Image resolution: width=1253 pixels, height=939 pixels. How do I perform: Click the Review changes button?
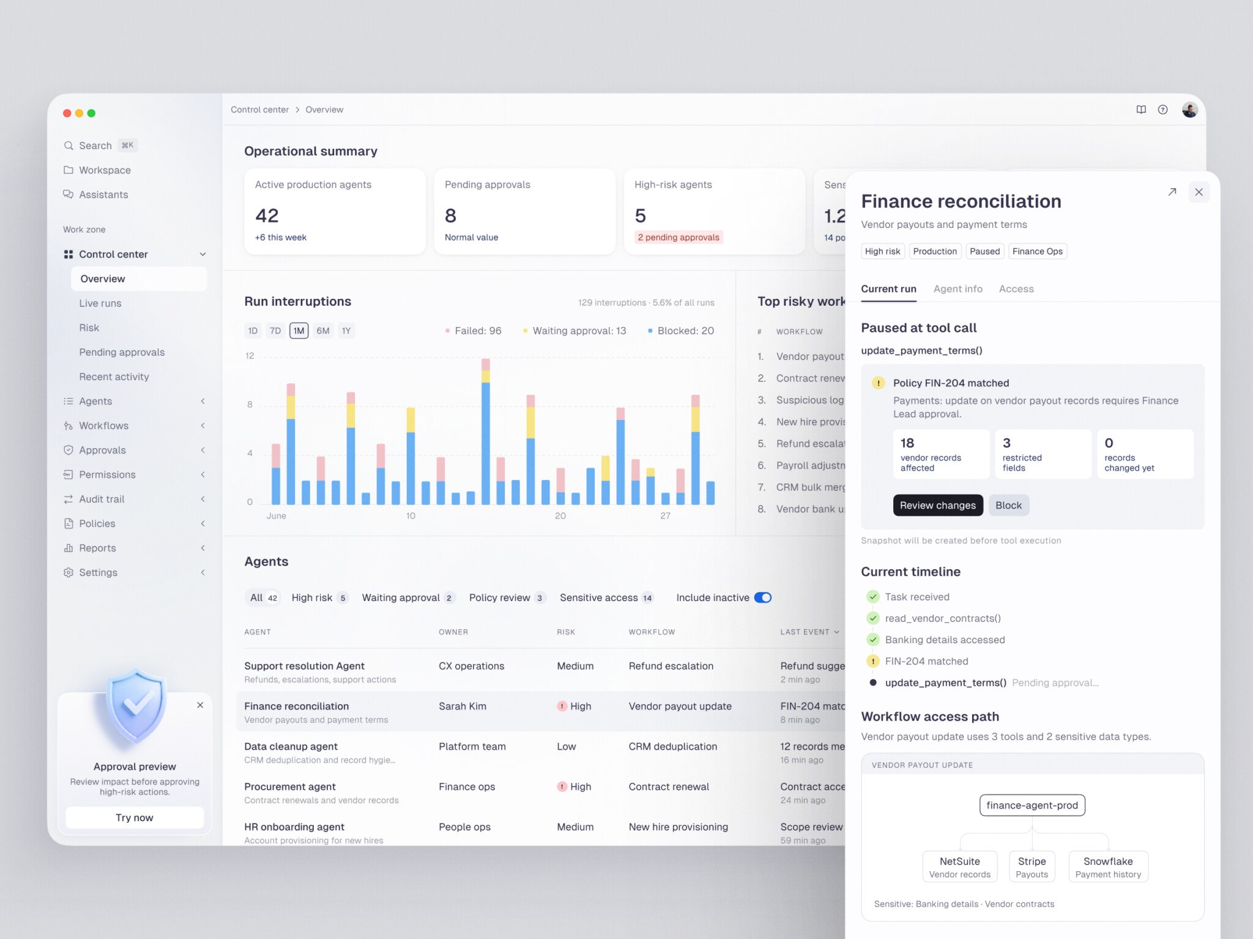point(938,505)
